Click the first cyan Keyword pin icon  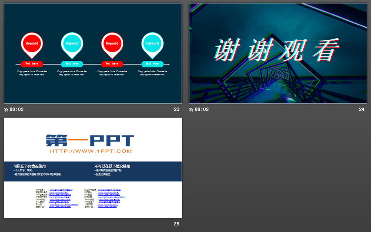click(x=72, y=44)
